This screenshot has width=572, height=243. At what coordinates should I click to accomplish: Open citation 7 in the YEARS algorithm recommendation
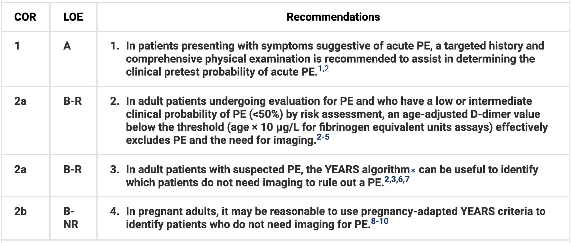pyautogui.click(x=407, y=179)
